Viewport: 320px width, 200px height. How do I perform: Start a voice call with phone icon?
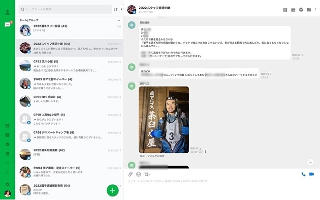tap(303, 174)
